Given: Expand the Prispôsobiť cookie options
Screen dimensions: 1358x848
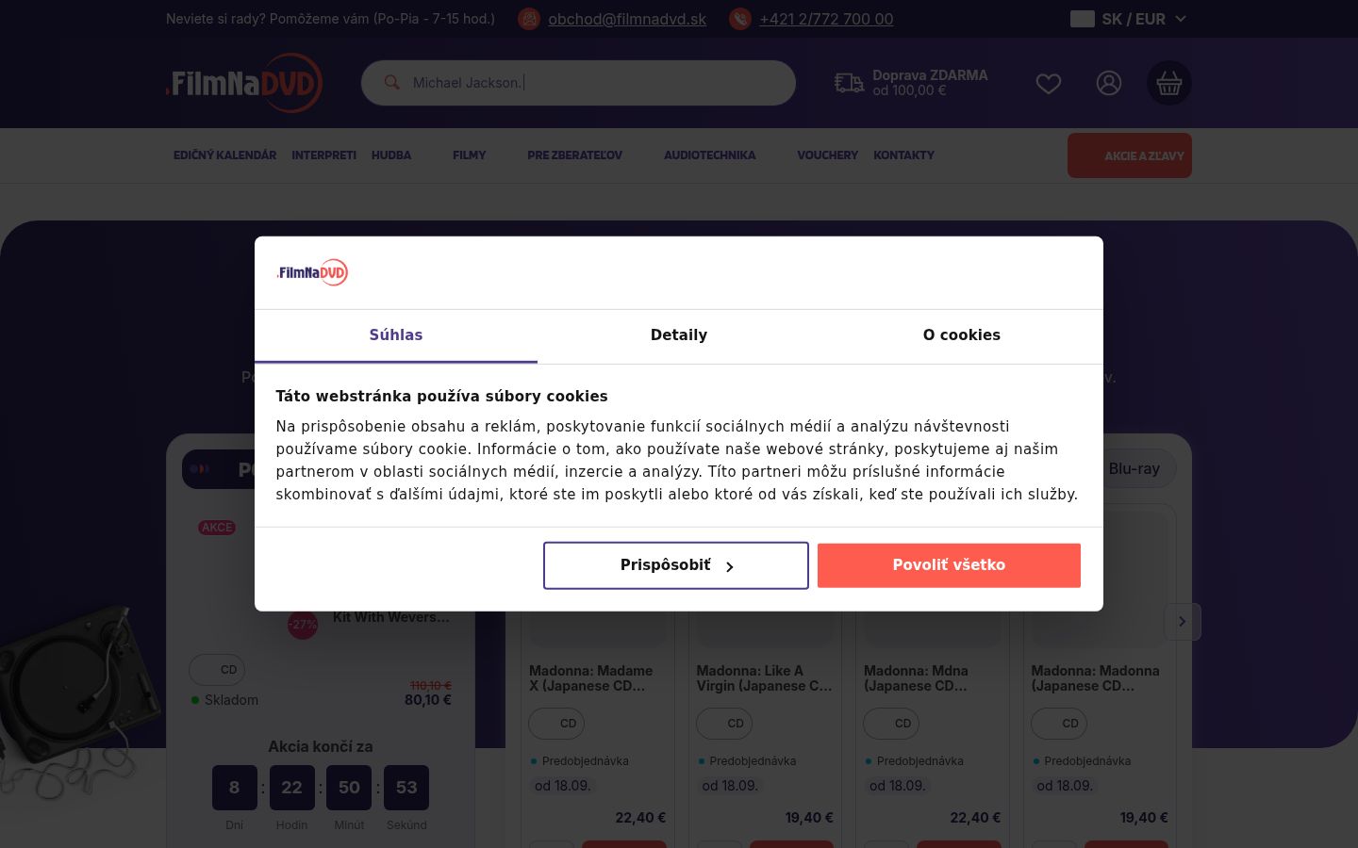Looking at the screenshot, I should (x=676, y=565).
